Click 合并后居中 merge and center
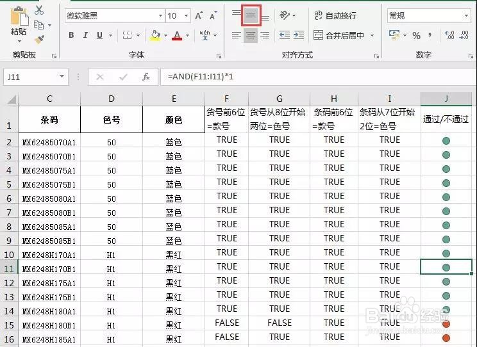Viewport: 477px width, 347px height. click(x=339, y=36)
